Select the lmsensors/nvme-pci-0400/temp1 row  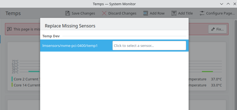tap(70, 46)
